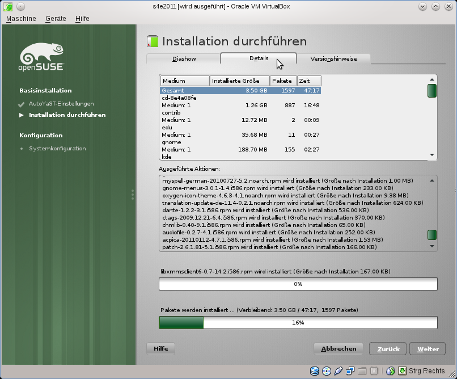457x379 pixels.
Task: Switch to the Diashow tab
Action: tap(184, 58)
